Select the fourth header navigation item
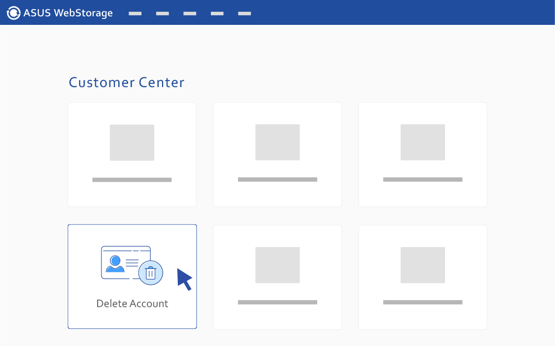 coord(217,14)
